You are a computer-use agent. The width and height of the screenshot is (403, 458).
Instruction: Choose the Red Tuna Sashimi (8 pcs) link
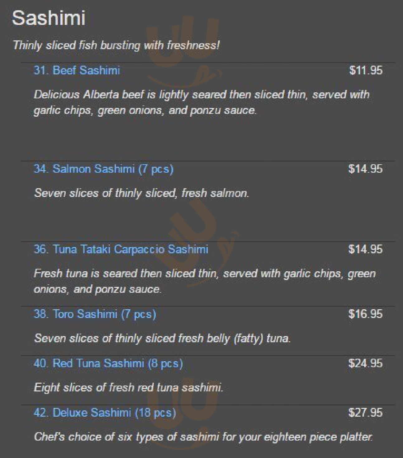coord(108,363)
